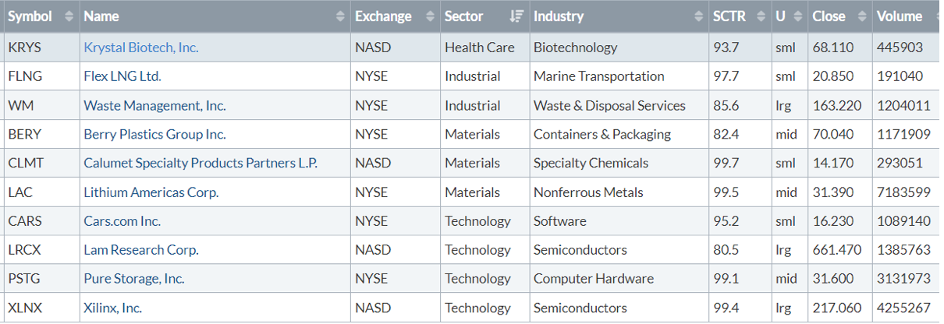The height and width of the screenshot is (324, 944).
Task: Click Berry Plastics Group Inc. link
Action: (154, 134)
